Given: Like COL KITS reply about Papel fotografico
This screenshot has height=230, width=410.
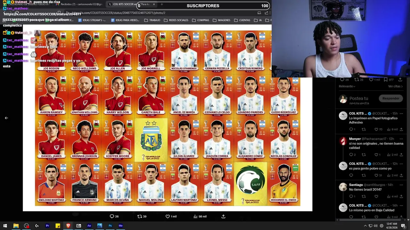Looking at the screenshot, I should pos(376,129).
